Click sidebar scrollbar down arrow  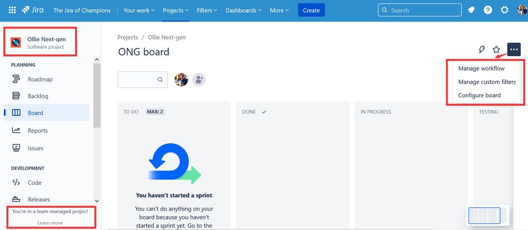(x=97, y=200)
